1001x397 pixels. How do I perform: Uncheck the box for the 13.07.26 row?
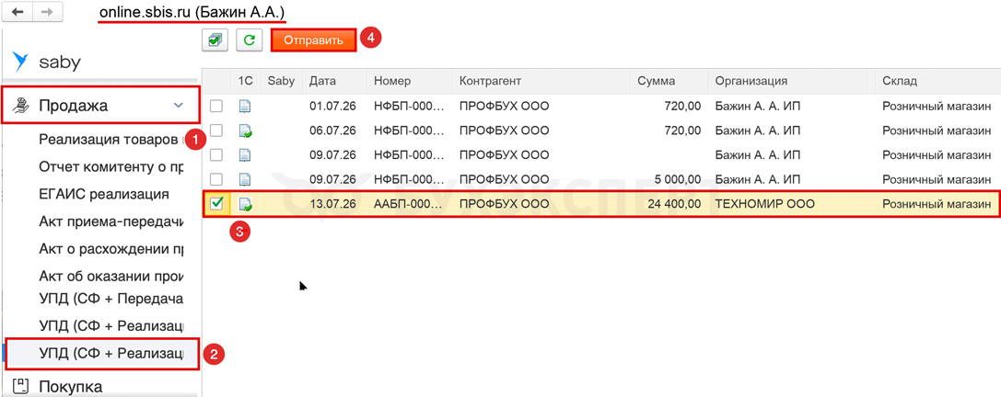tap(217, 204)
